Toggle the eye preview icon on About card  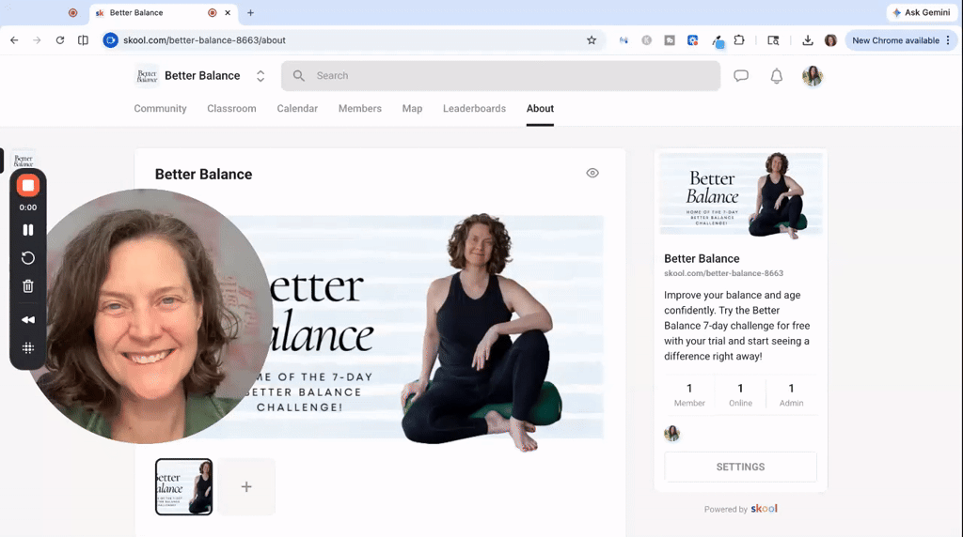(592, 173)
